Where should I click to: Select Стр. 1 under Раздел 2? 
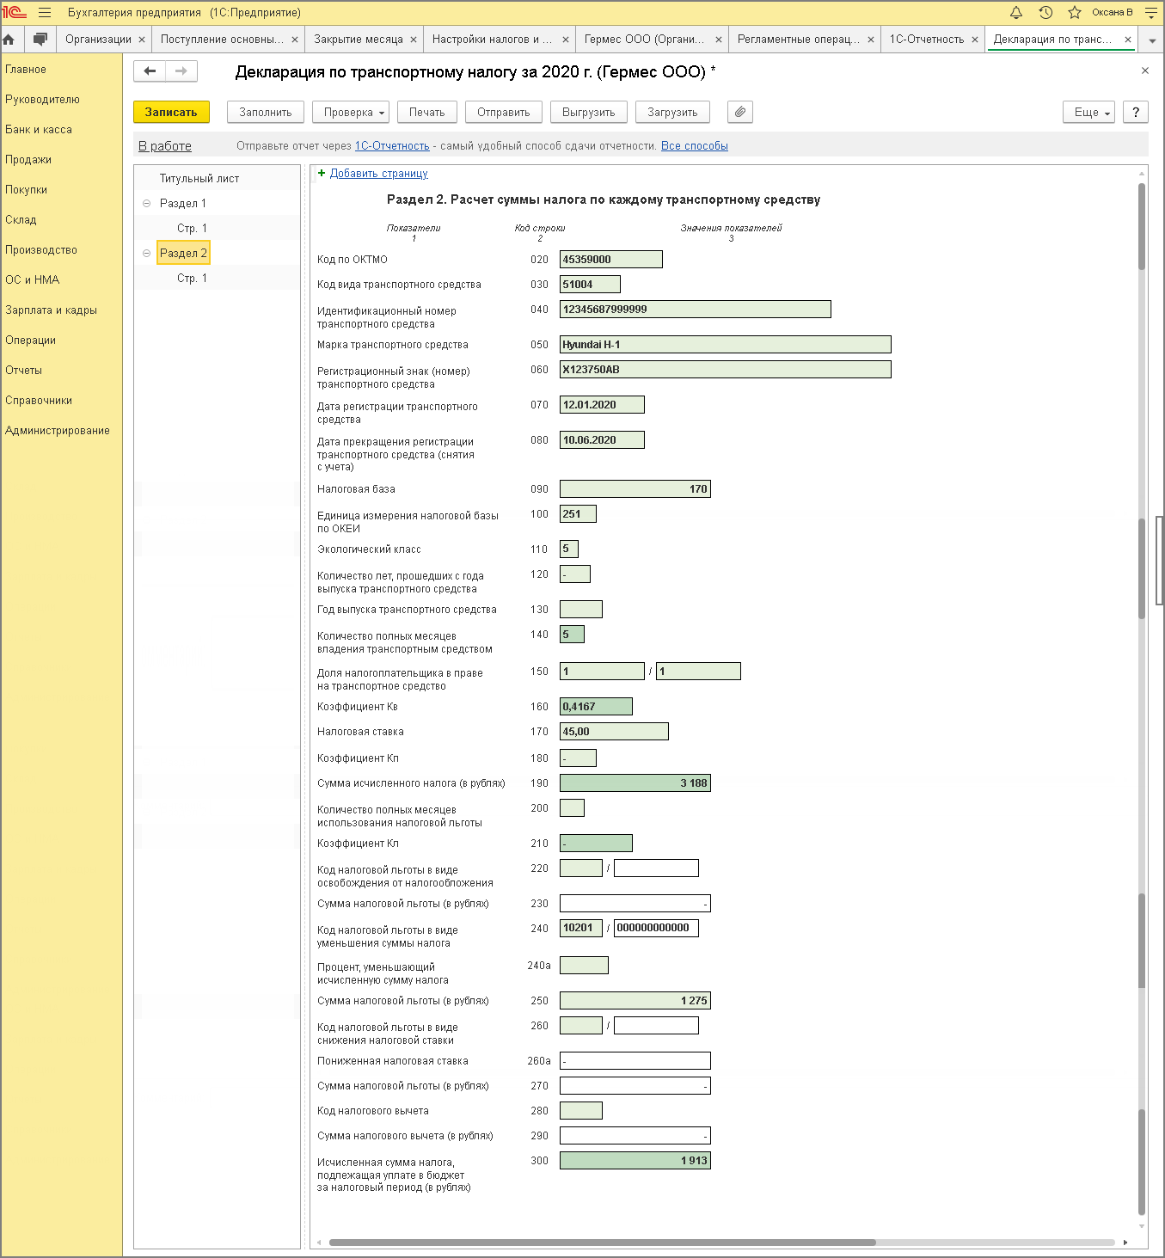[193, 279]
